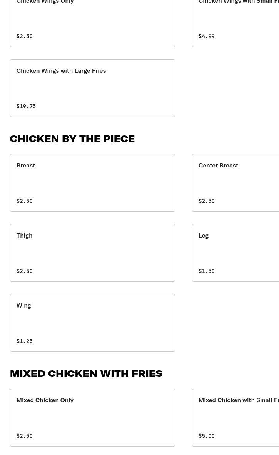This screenshot has height=455, width=279.
Task: Click the Mixed Chicken with Fries heading
Action: [x=86, y=373]
